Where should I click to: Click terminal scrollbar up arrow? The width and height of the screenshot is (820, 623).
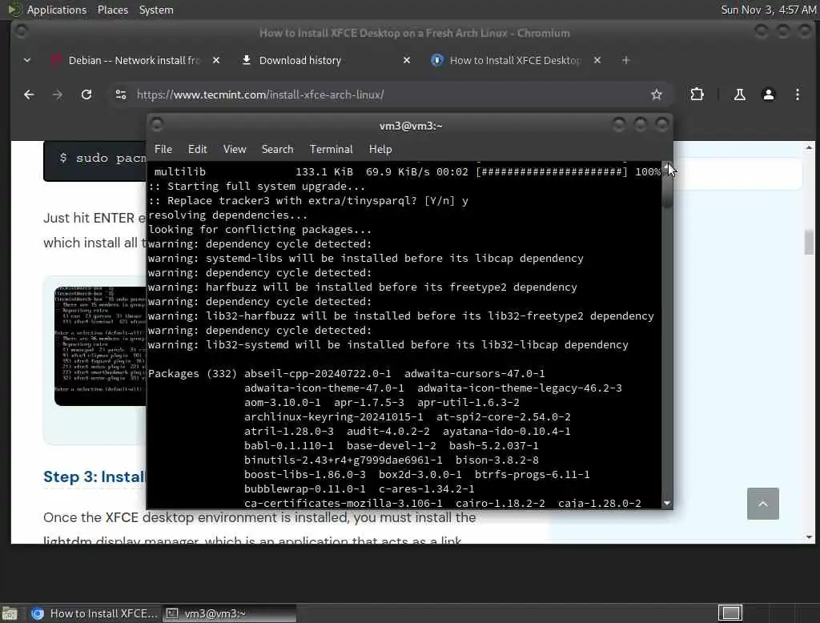667,167
